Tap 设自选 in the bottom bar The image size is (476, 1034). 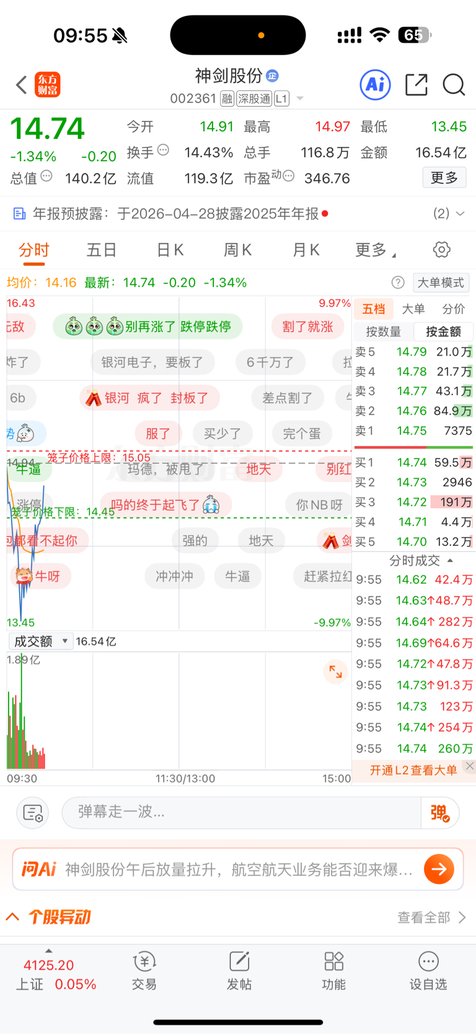tap(428, 971)
